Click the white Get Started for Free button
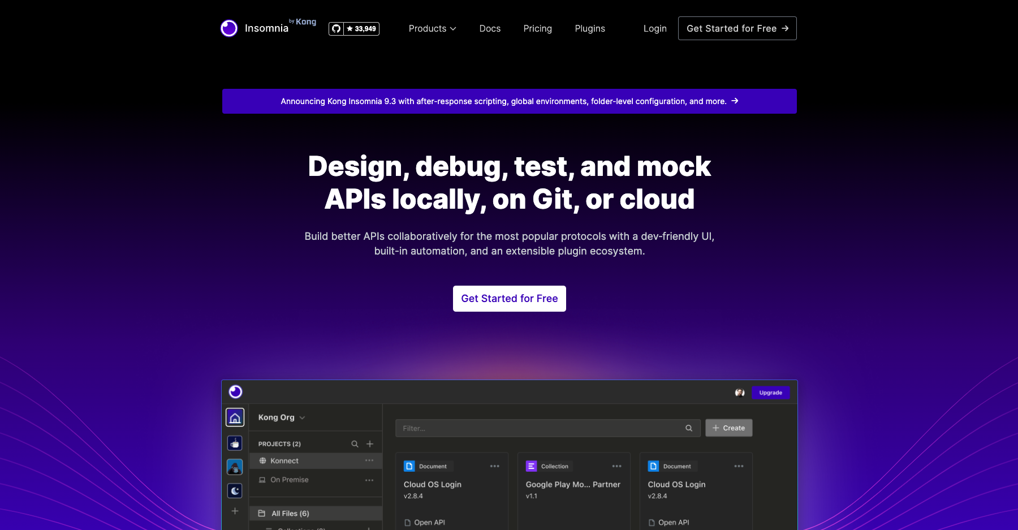The width and height of the screenshot is (1018, 530). click(509, 299)
